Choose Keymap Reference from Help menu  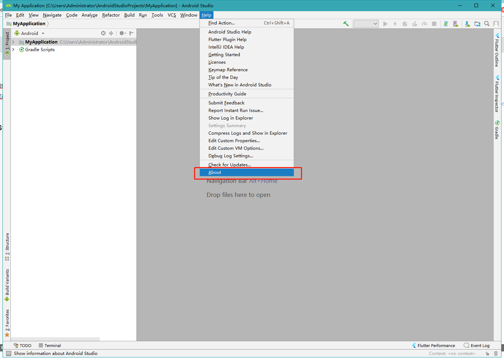pyautogui.click(x=247, y=70)
